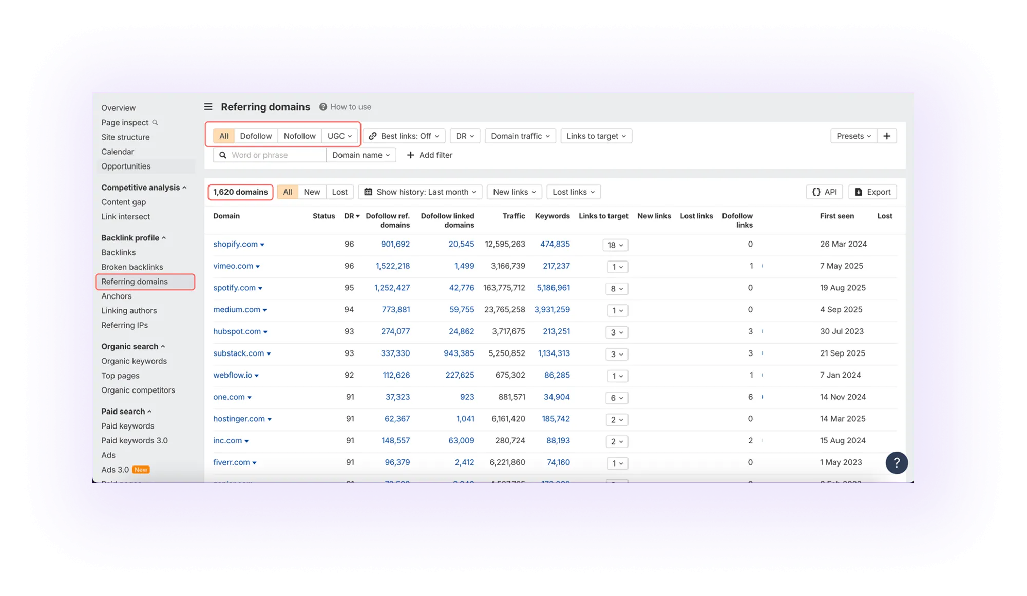The image size is (1027, 596).
Task: Open vimeo.com dofollow referring domains count link
Action: (394, 266)
